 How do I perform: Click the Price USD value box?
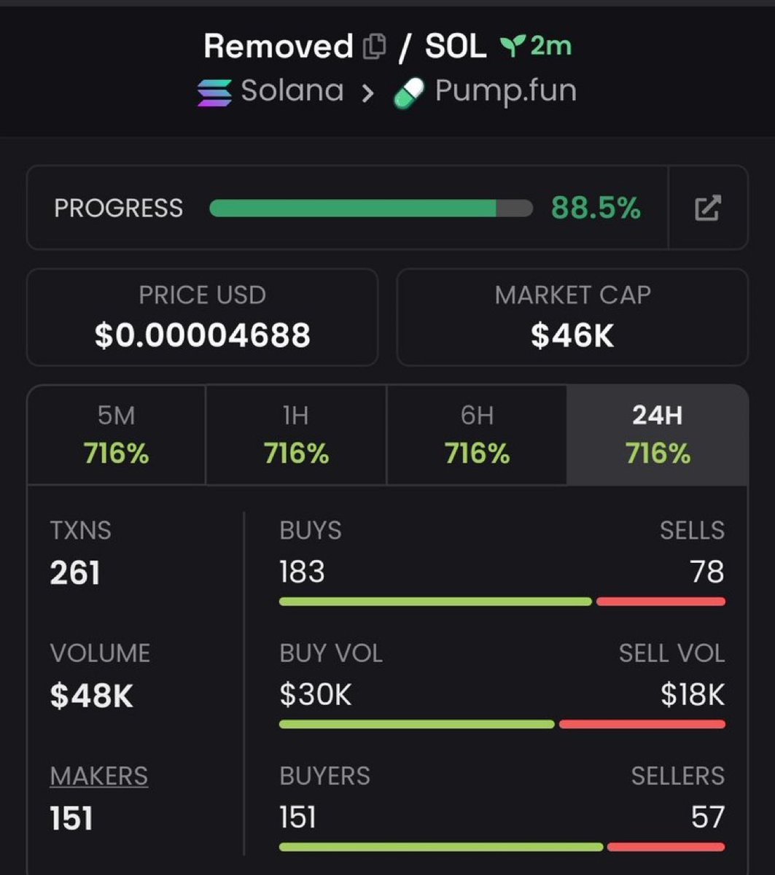202,317
